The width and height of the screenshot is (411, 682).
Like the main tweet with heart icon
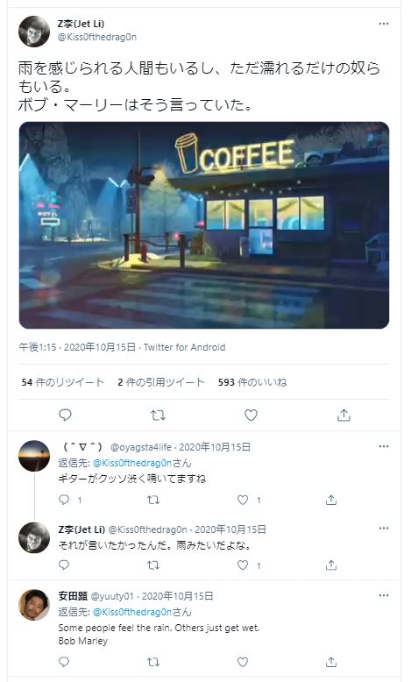point(251,415)
